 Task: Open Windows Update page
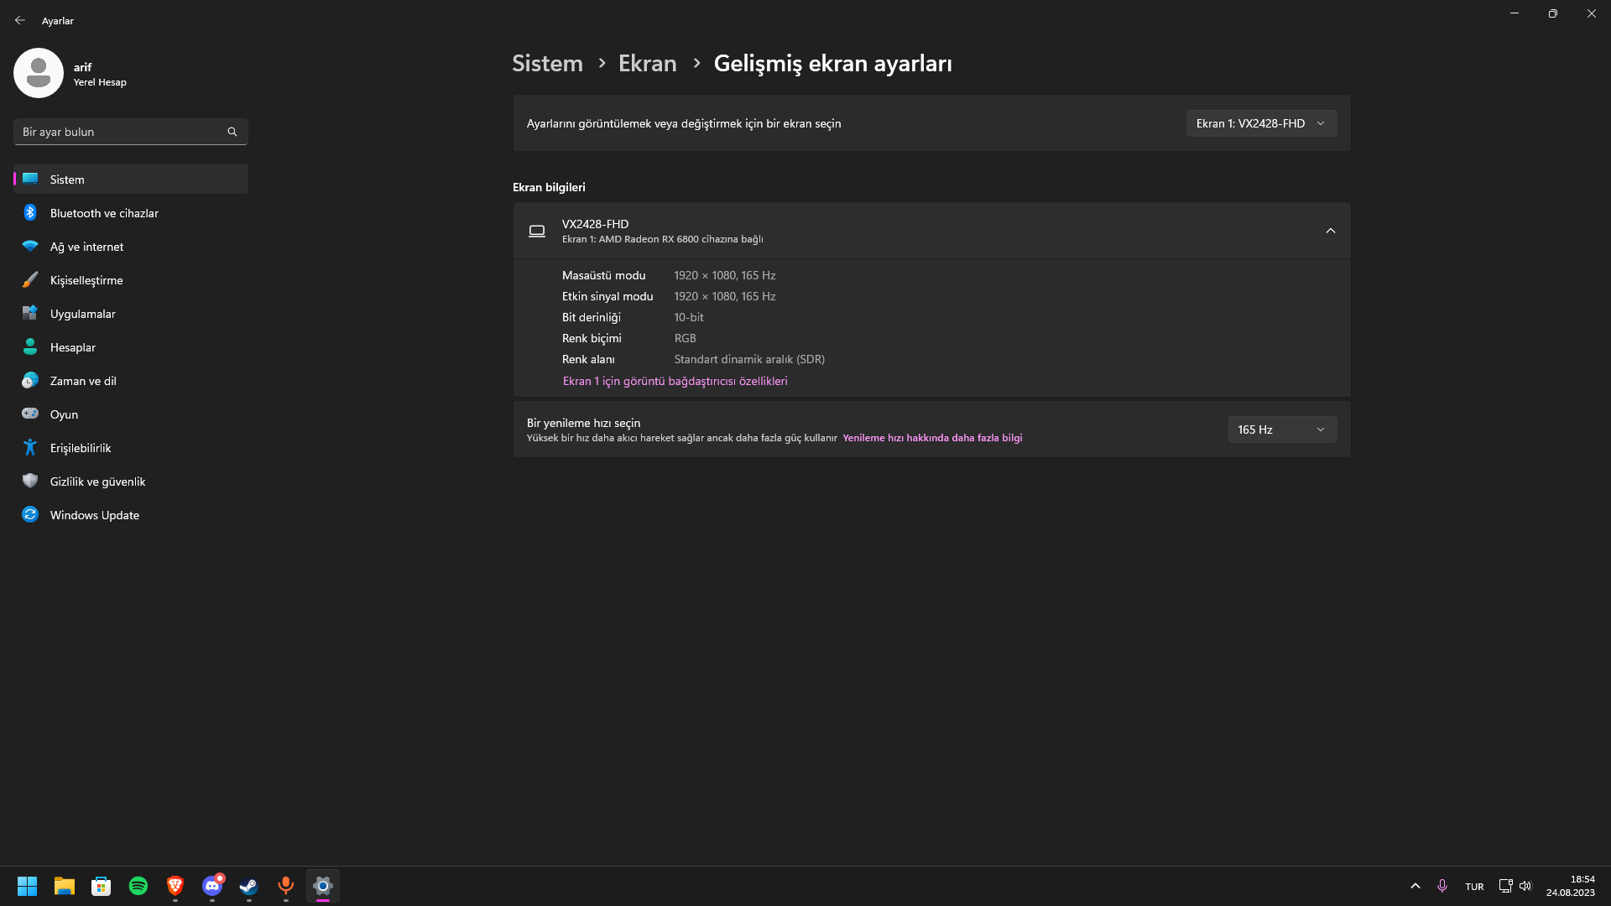94,515
